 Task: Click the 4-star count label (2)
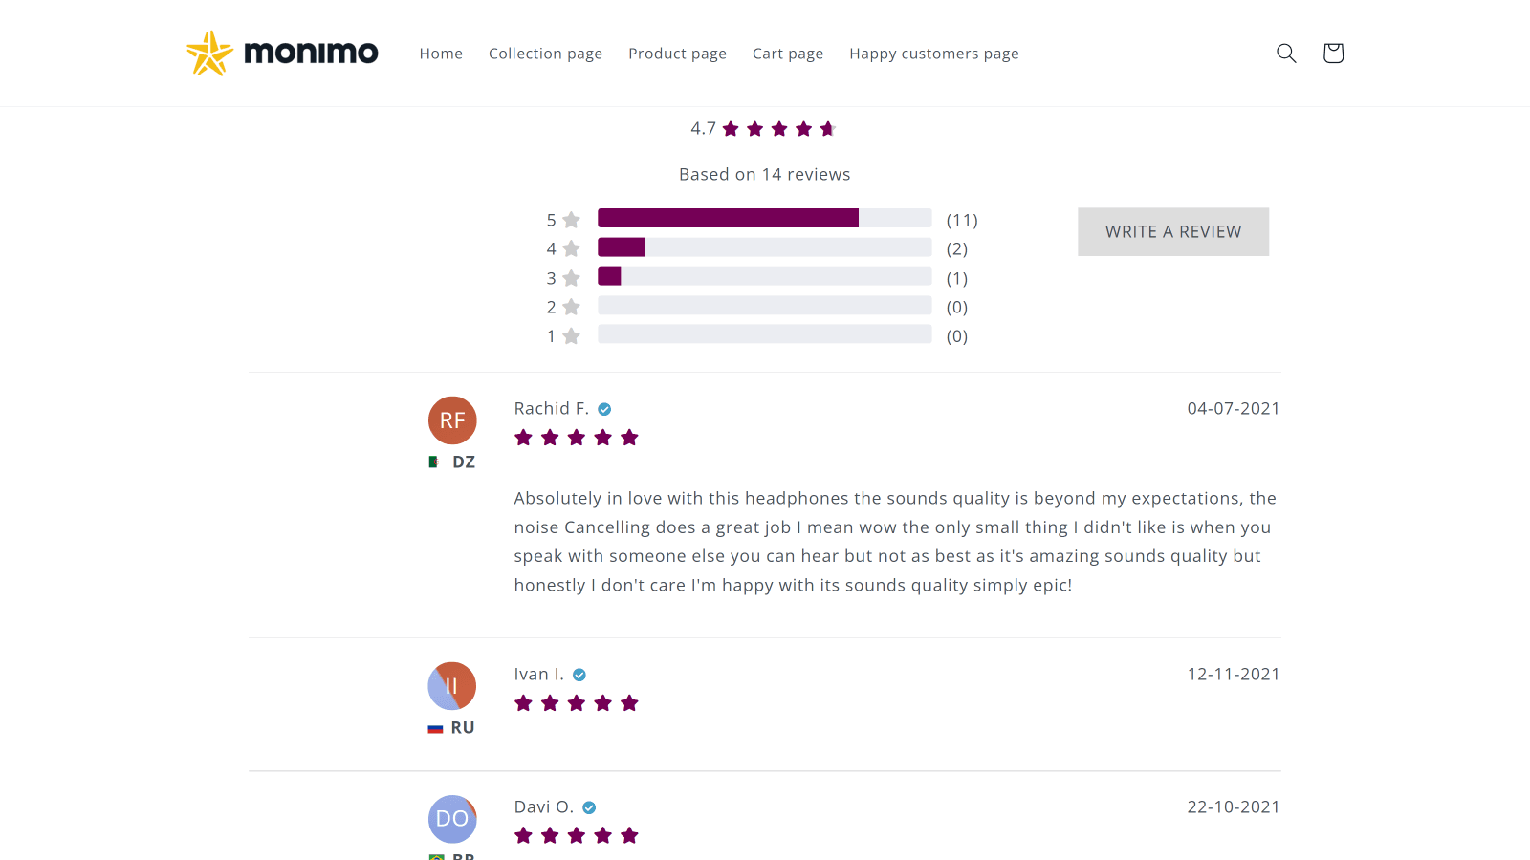(957, 248)
